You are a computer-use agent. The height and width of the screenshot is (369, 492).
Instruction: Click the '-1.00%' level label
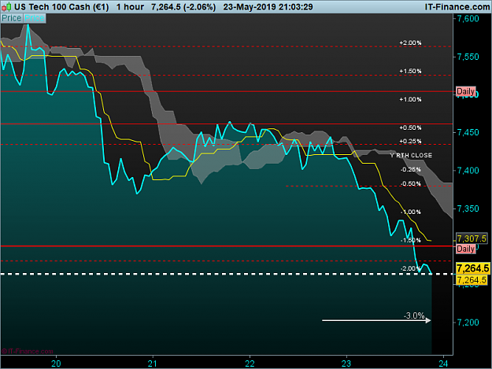[410, 212]
